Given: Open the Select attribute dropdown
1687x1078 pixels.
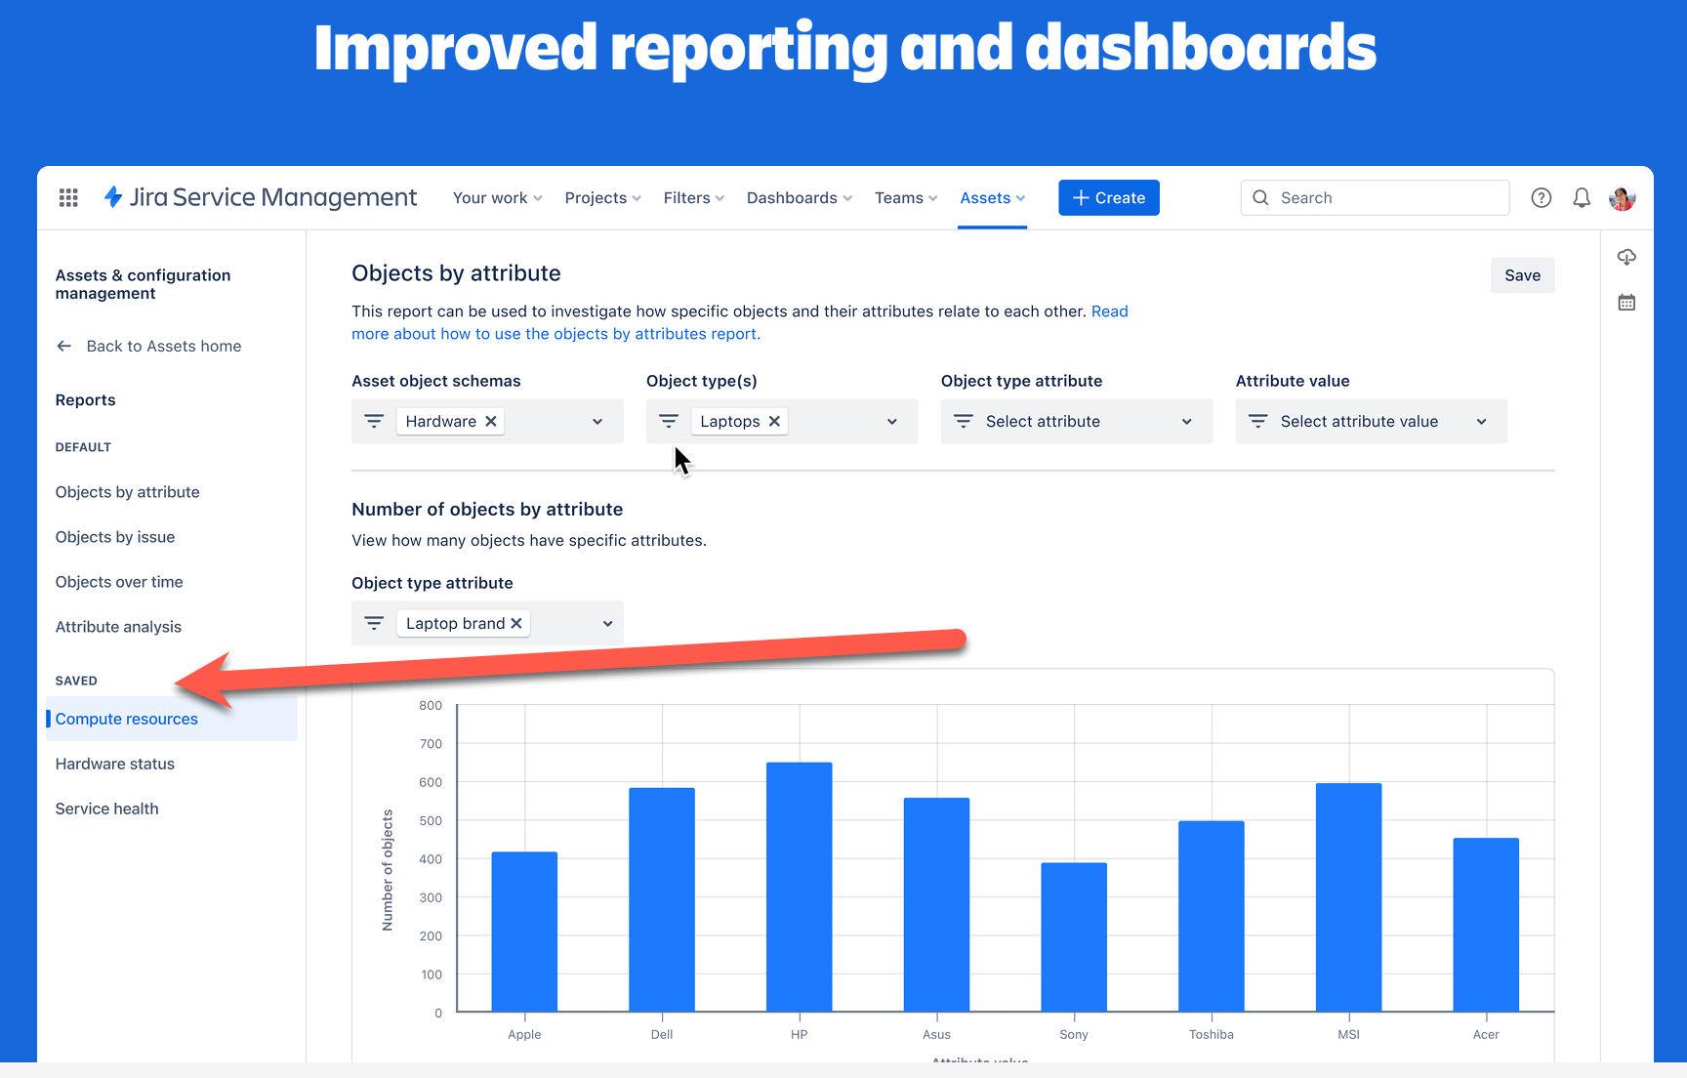Looking at the screenshot, I should click(x=1075, y=421).
